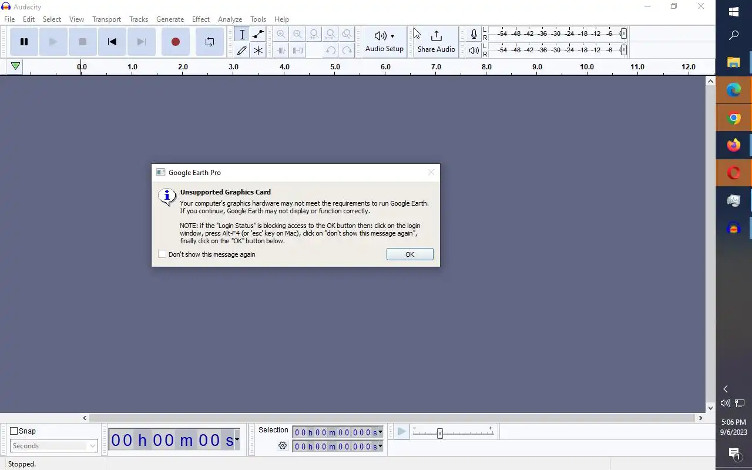Open the Tools menu
This screenshot has height=470, width=752.
tap(258, 19)
